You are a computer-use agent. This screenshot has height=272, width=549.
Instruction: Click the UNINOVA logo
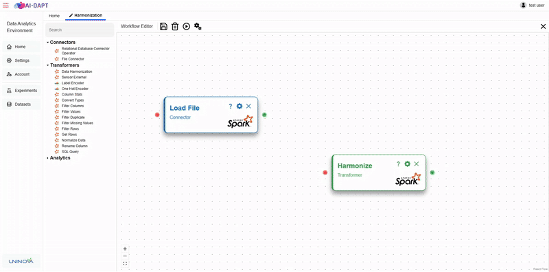pos(21,261)
